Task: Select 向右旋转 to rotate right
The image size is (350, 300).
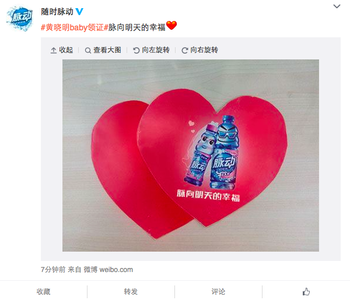Action: 204,50
